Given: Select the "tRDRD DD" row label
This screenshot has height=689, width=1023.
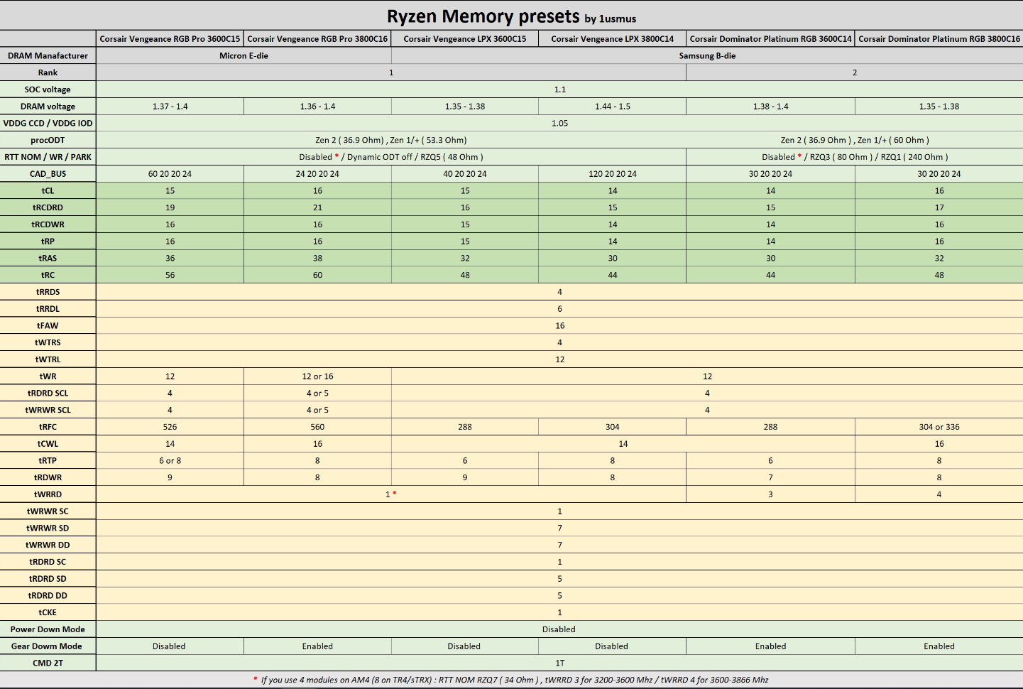Looking at the screenshot, I should click(48, 595).
